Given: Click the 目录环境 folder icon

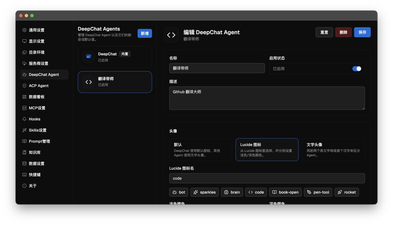Looking at the screenshot, I should click(x=24, y=52).
